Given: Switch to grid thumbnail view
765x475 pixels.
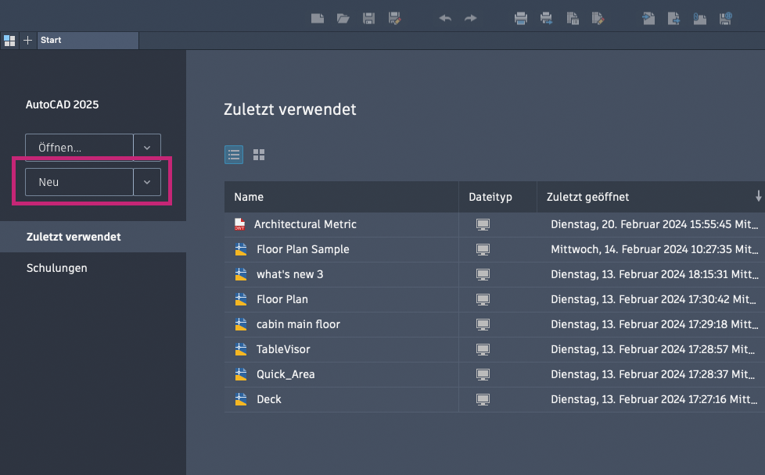Looking at the screenshot, I should 259,155.
